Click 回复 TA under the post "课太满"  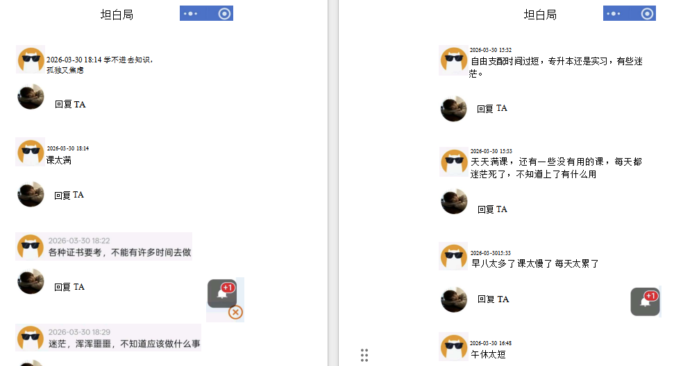(x=69, y=195)
